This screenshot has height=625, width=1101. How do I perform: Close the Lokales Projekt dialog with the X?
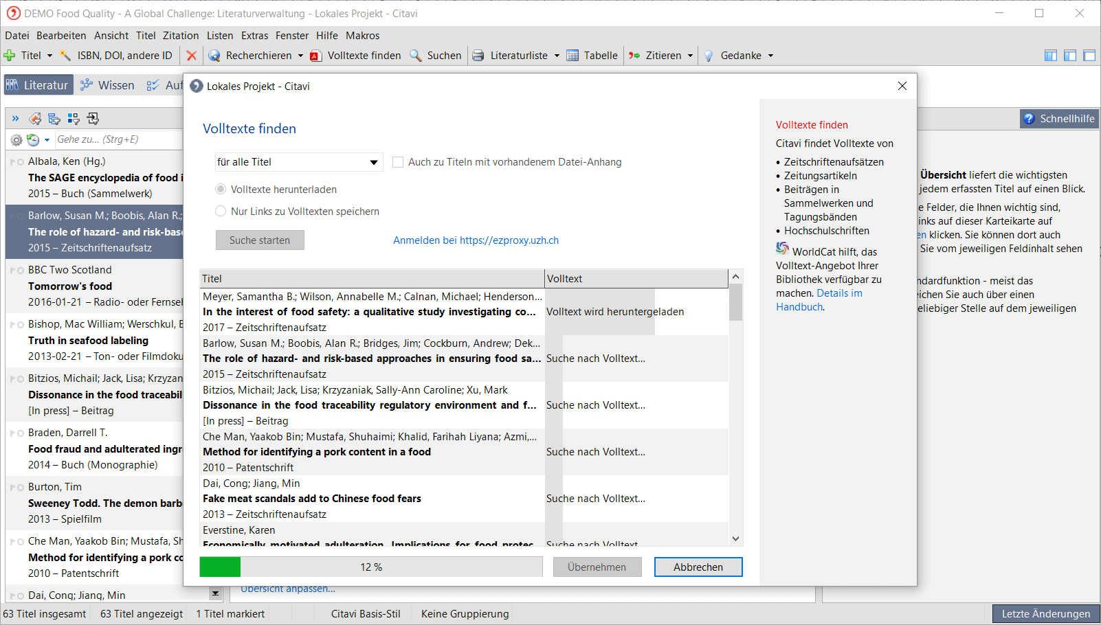pos(902,86)
